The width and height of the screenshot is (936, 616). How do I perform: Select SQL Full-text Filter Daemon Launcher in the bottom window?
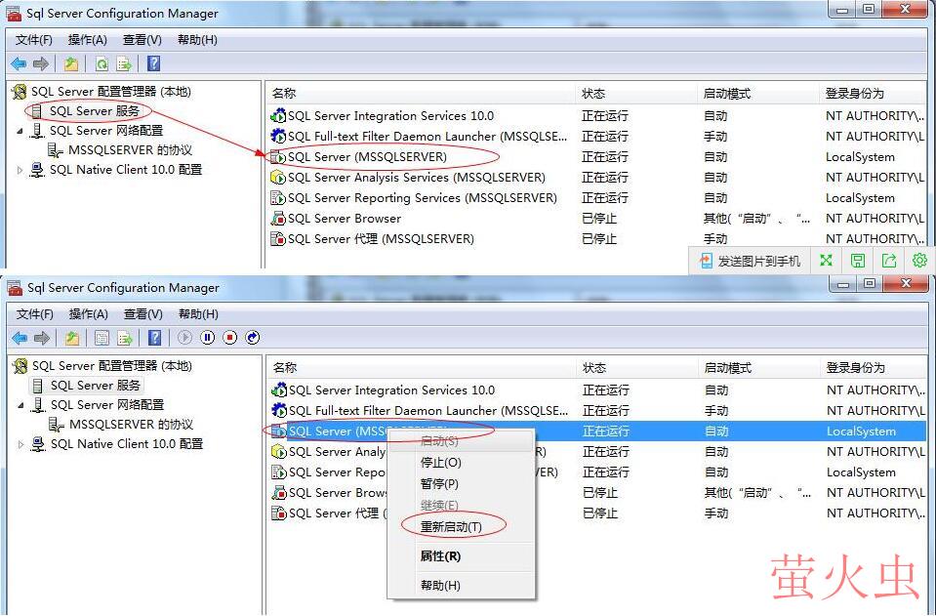428,411
